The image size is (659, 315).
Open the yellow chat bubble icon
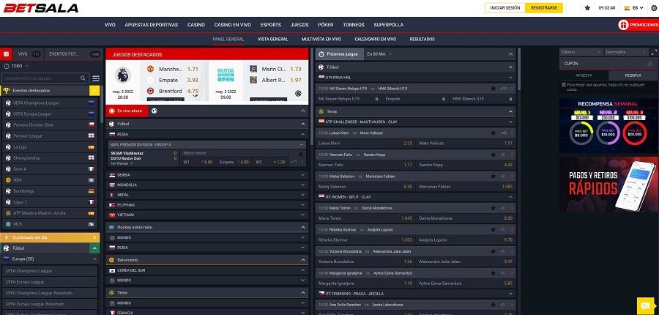[x=644, y=305]
